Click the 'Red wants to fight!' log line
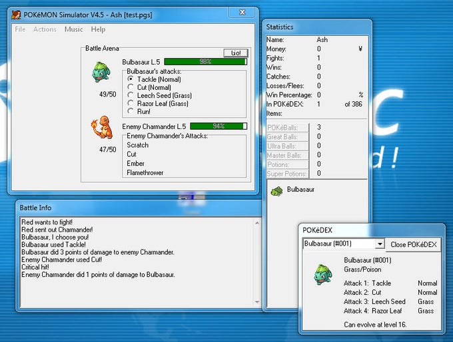 coord(47,222)
